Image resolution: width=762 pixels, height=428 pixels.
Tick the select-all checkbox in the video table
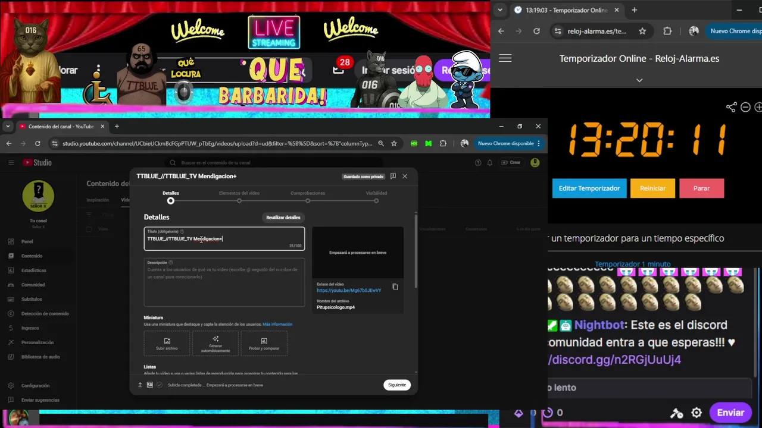[x=89, y=229]
